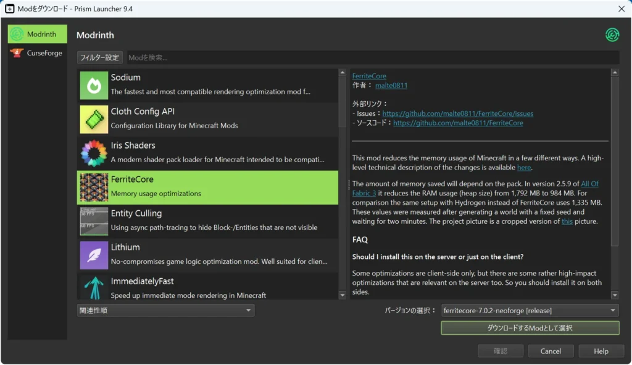Click the green Modrinth logo at top right
The image size is (632, 365).
click(x=612, y=35)
